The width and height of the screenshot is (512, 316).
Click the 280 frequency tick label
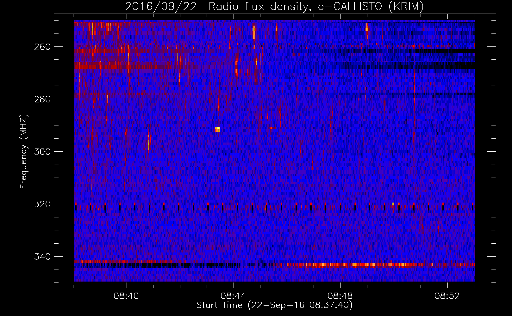[42, 99]
